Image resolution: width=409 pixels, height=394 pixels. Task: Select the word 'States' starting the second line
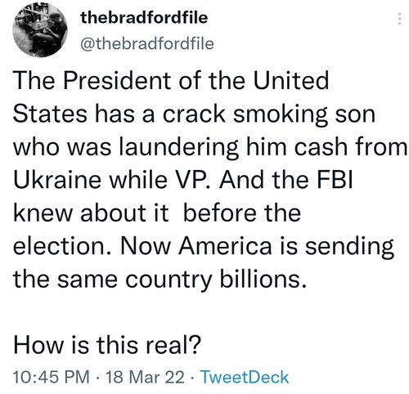50,114
